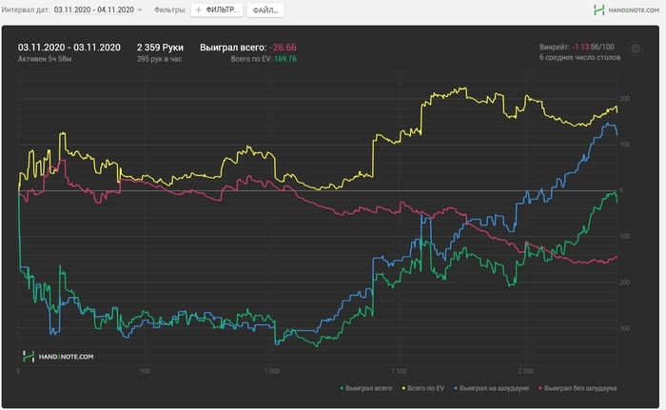Toggle the blue Выиграл на шоудауне legend series
The height and width of the screenshot is (410, 666).
(491, 388)
